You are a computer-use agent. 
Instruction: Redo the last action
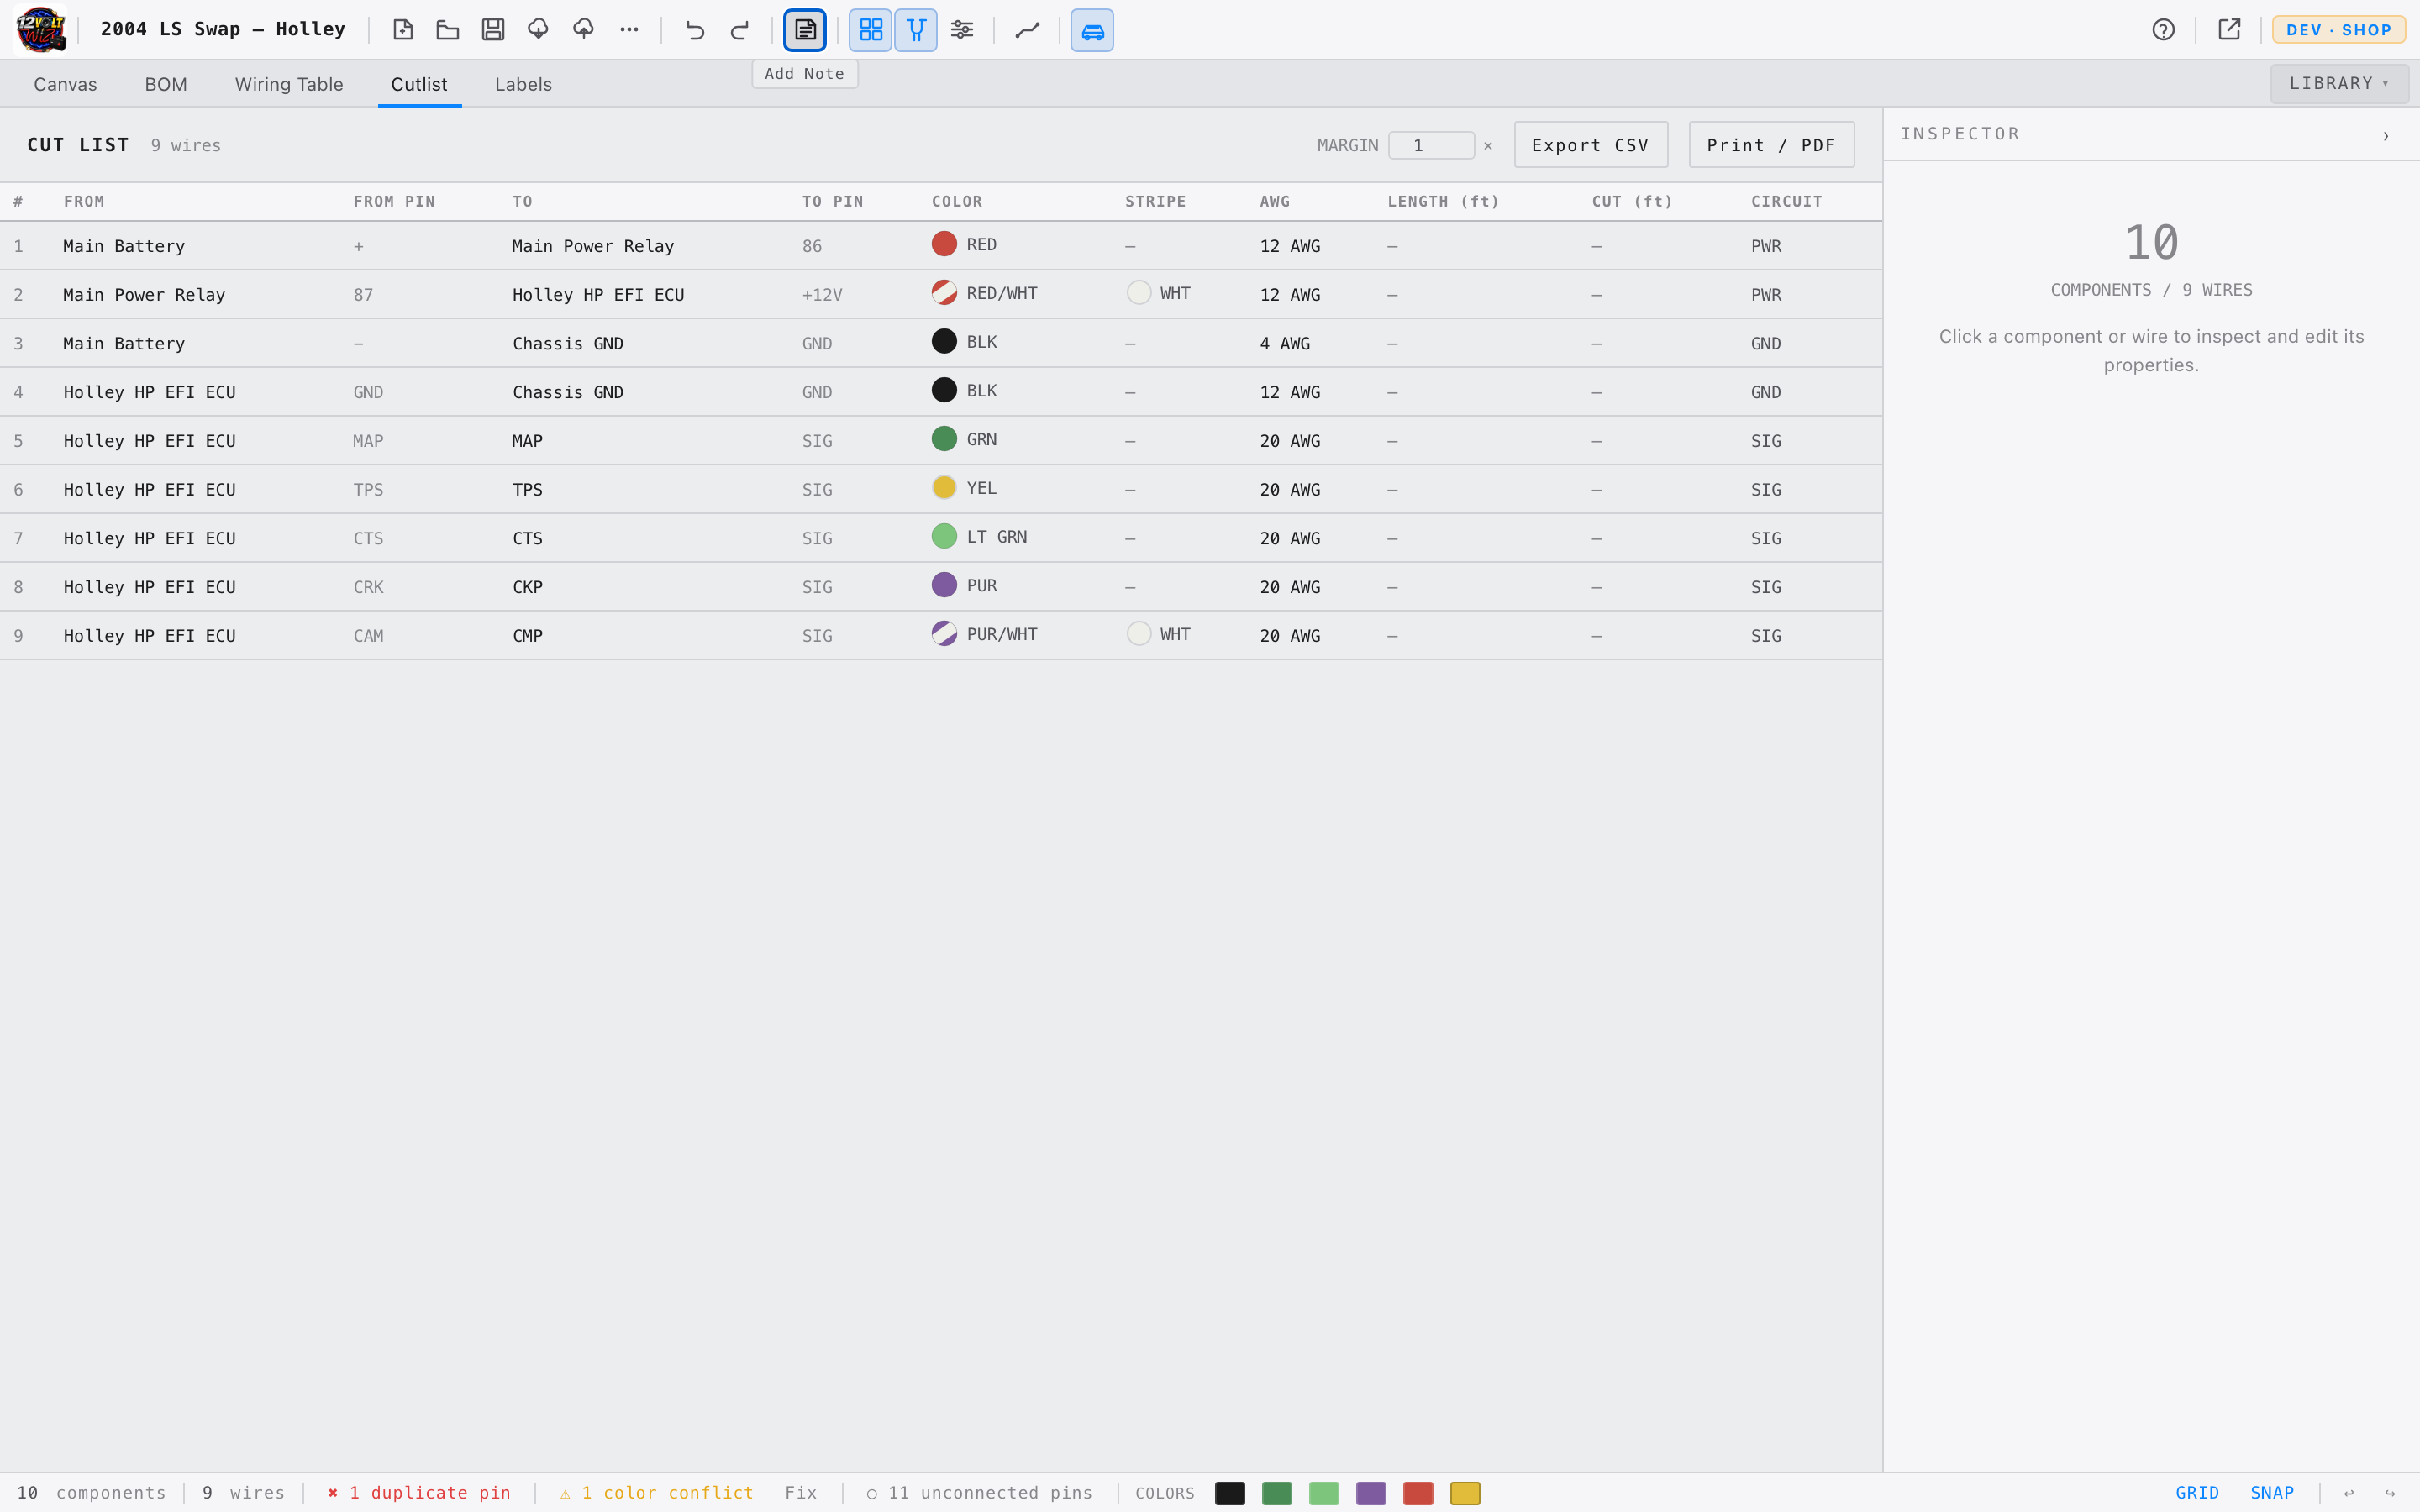[740, 30]
